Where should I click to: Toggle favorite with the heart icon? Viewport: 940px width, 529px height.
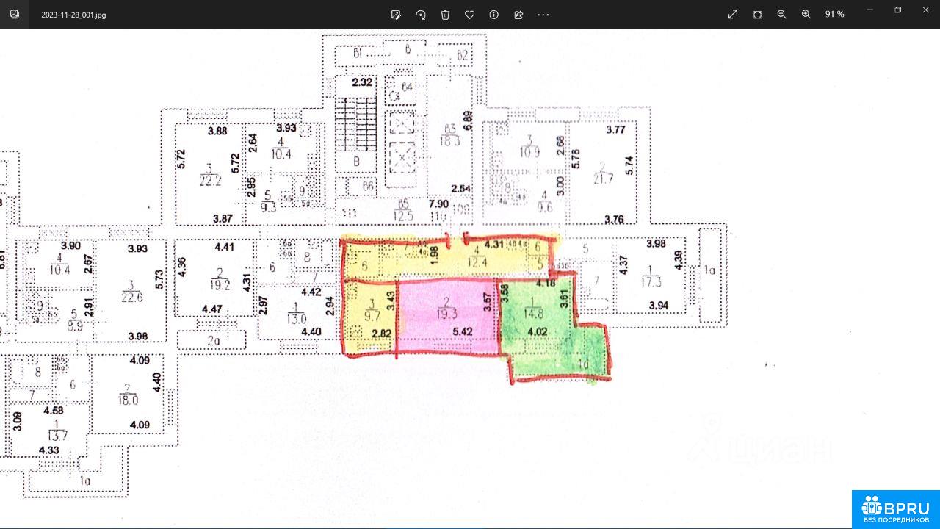point(469,15)
